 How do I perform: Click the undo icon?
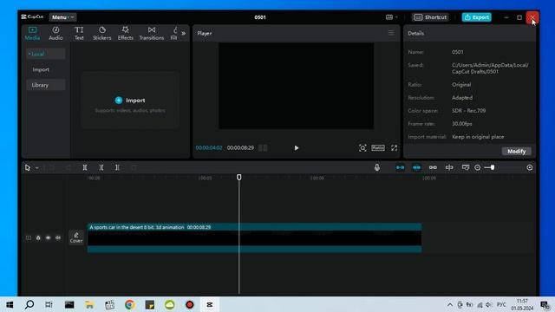(x=52, y=167)
